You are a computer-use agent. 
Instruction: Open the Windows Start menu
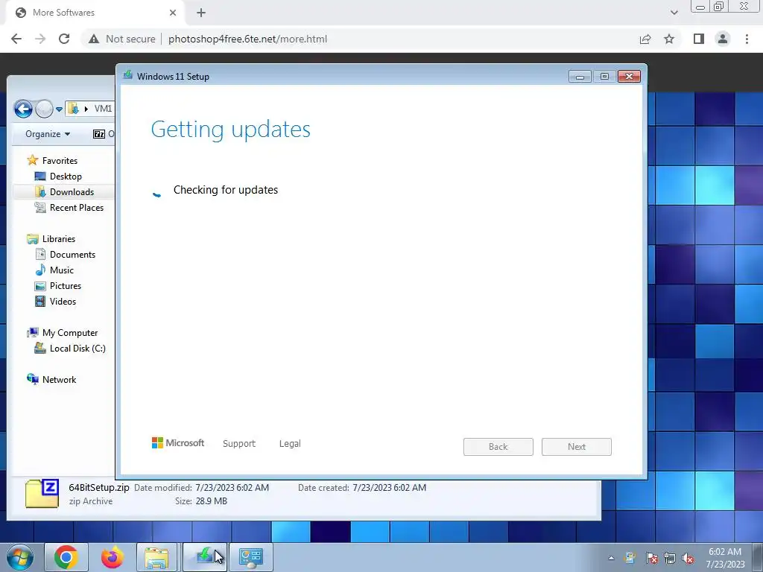pos(20,557)
